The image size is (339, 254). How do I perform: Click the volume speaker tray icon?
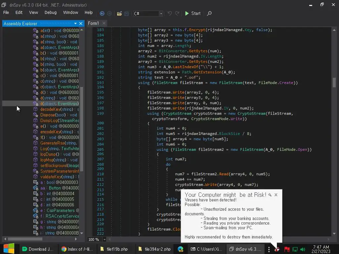tap(303, 249)
